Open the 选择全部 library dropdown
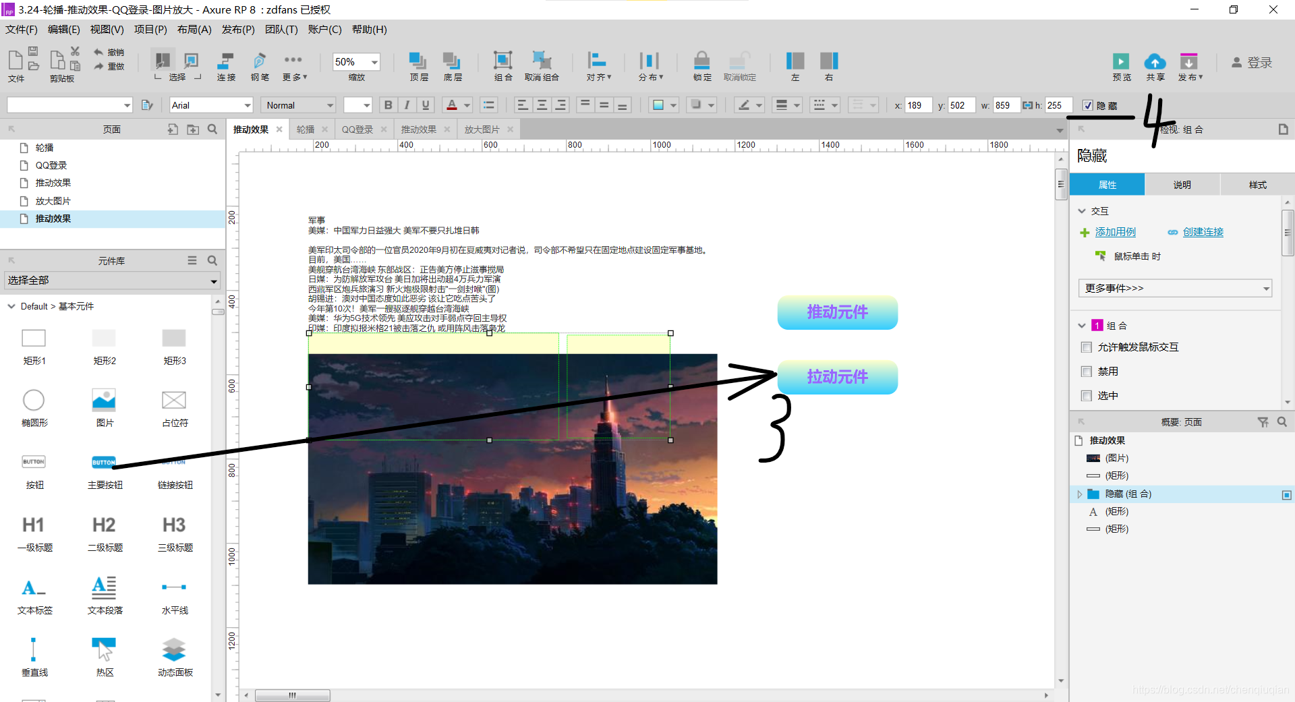Viewport: 1295px width, 702px height. [113, 281]
